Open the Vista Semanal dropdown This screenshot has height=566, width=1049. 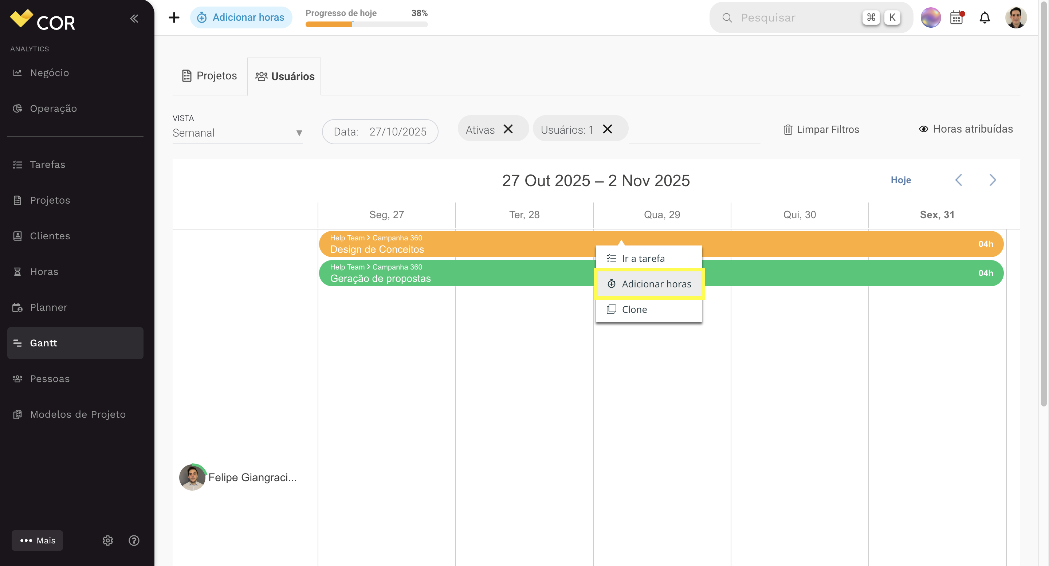237,133
